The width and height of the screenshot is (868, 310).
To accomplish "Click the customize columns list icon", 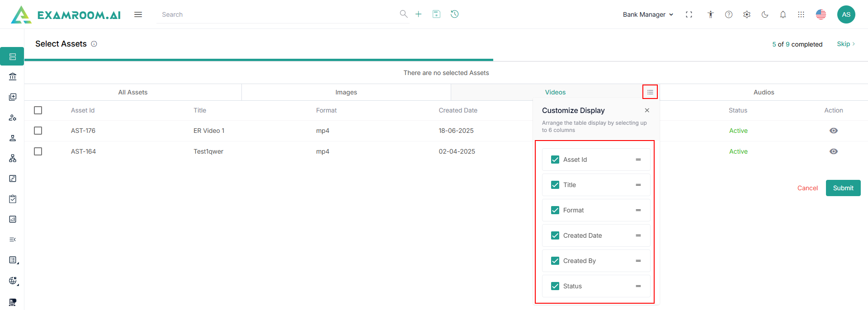I will [x=650, y=92].
